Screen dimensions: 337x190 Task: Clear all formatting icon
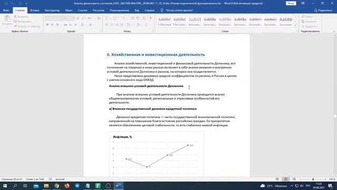pyautogui.click(x=98, y=18)
